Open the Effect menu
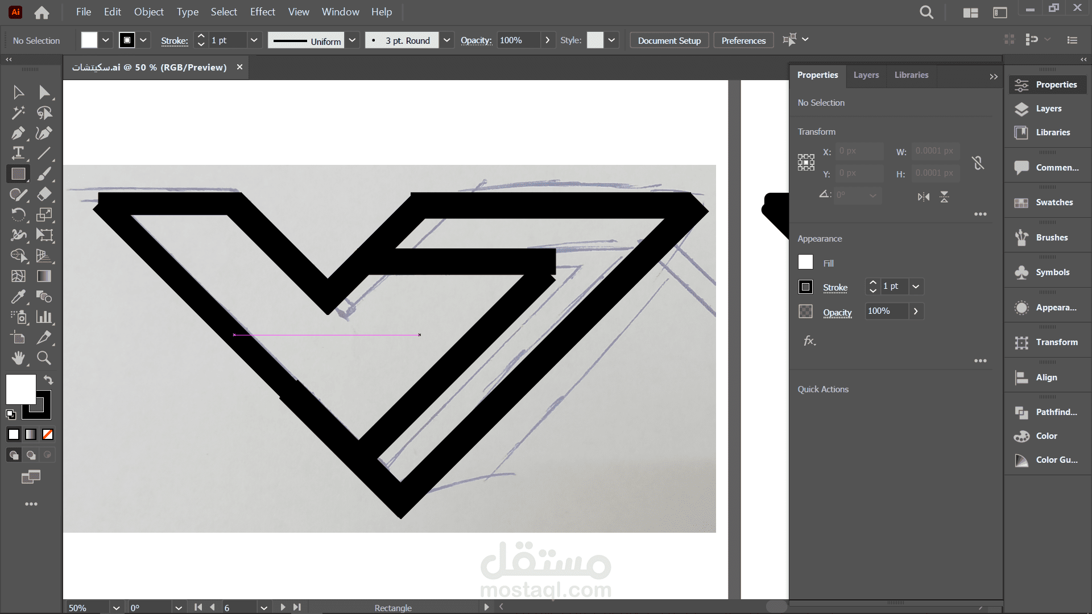This screenshot has height=614, width=1092. point(262,12)
